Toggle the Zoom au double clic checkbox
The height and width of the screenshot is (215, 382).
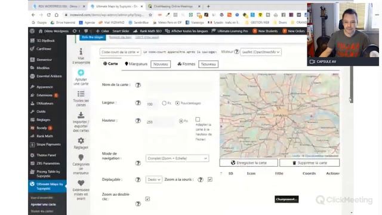click(147, 199)
